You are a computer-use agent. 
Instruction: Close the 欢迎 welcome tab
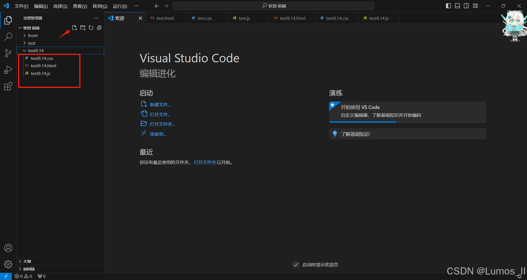point(140,18)
